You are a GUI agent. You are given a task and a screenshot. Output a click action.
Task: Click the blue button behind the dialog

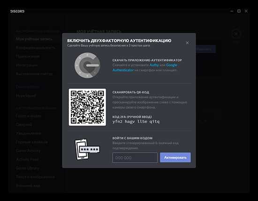tap(205, 49)
